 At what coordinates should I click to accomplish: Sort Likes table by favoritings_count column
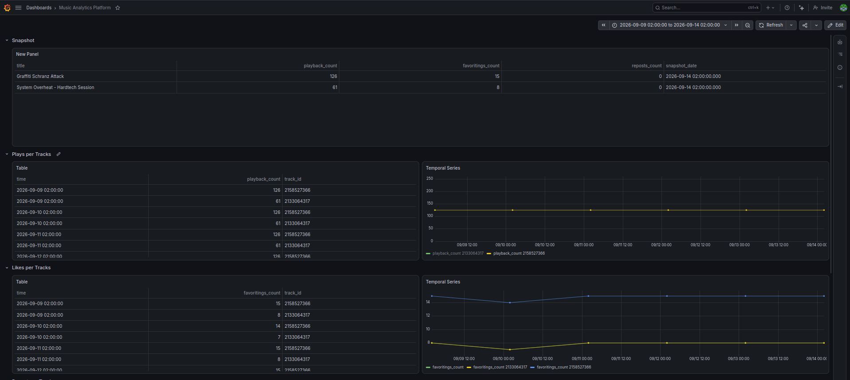(262, 293)
